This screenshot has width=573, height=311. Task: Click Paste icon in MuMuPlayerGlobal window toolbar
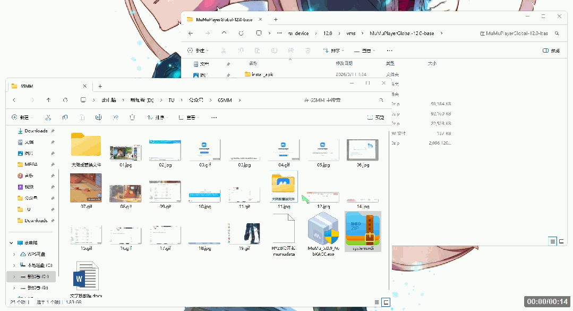click(x=257, y=51)
